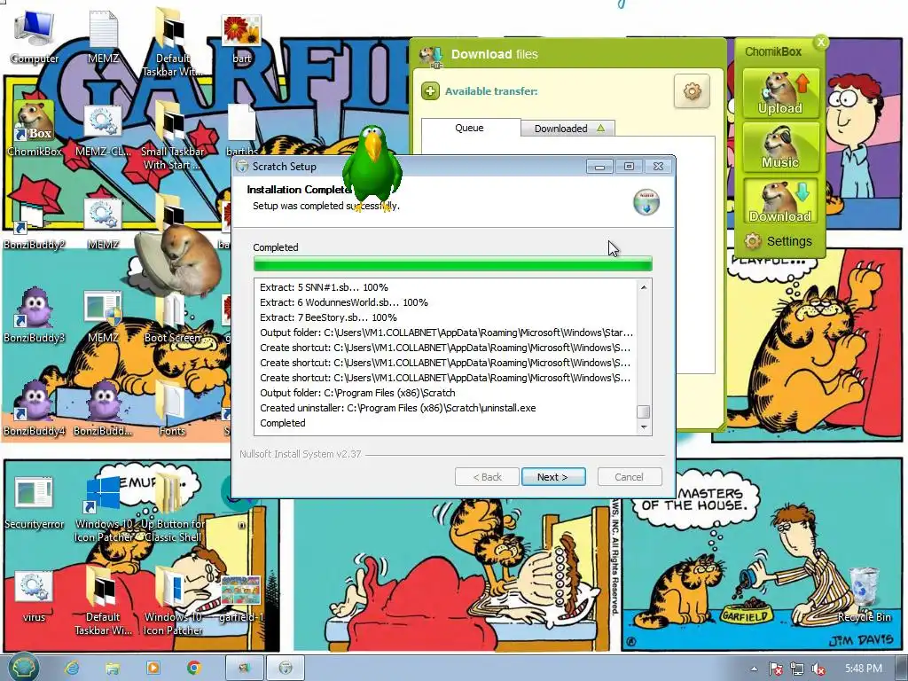This screenshot has width=908, height=681.
Task: Click the Classic Shell Start button
Action: pos(23,667)
